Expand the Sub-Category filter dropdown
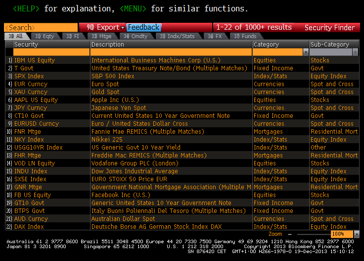 click(x=355, y=52)
